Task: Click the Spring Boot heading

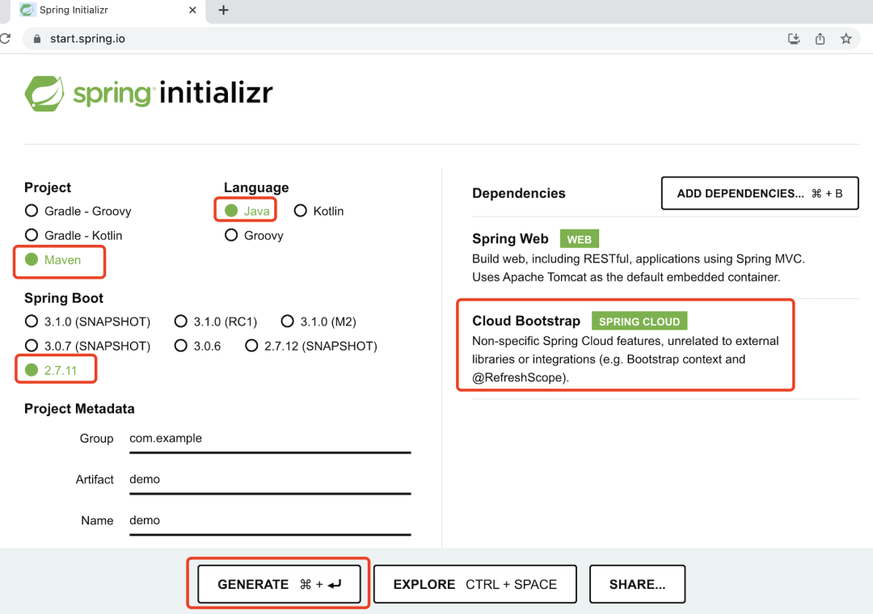Action: tap(64, 298)
